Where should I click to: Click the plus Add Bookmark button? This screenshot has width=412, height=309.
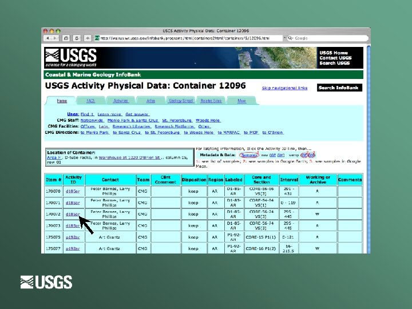pos(88,38)
